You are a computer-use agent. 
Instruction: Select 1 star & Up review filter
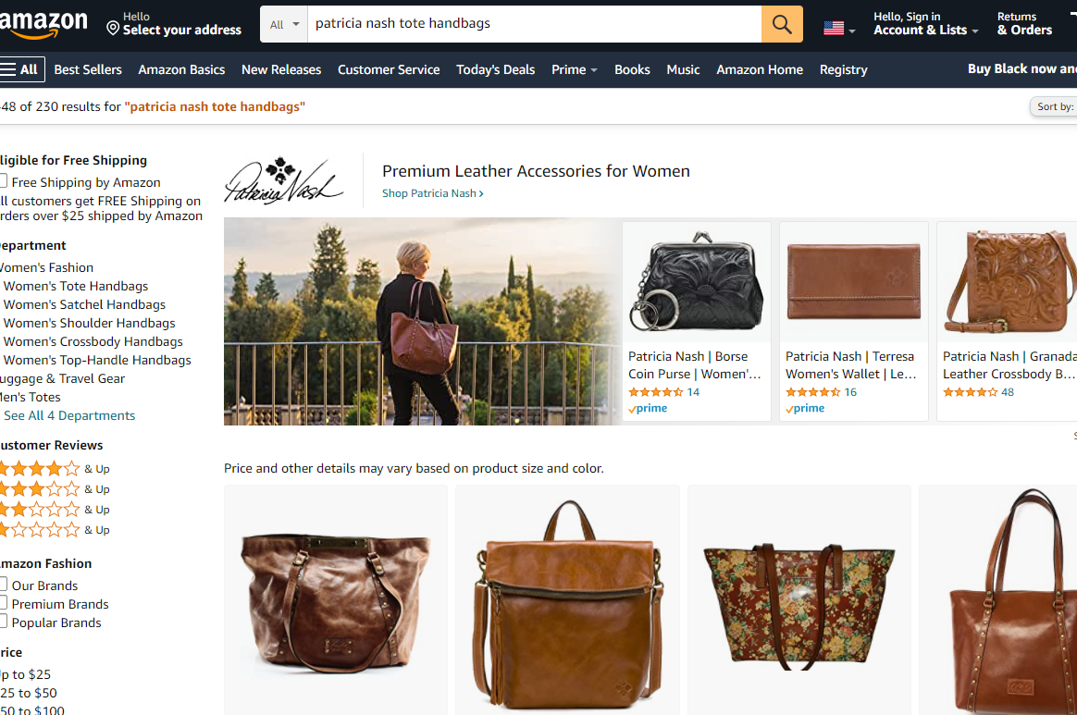[x=55, y=530]
